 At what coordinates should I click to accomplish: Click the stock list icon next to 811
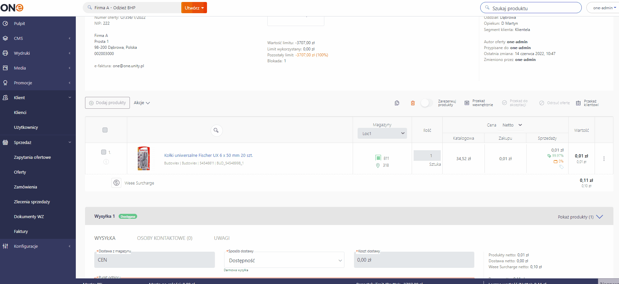(378, 158)
